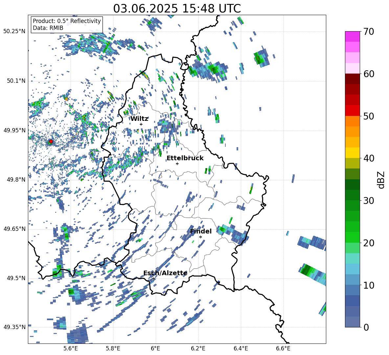
Task: Click the Ettelbruck city label
Action: (x=185, y=158)
